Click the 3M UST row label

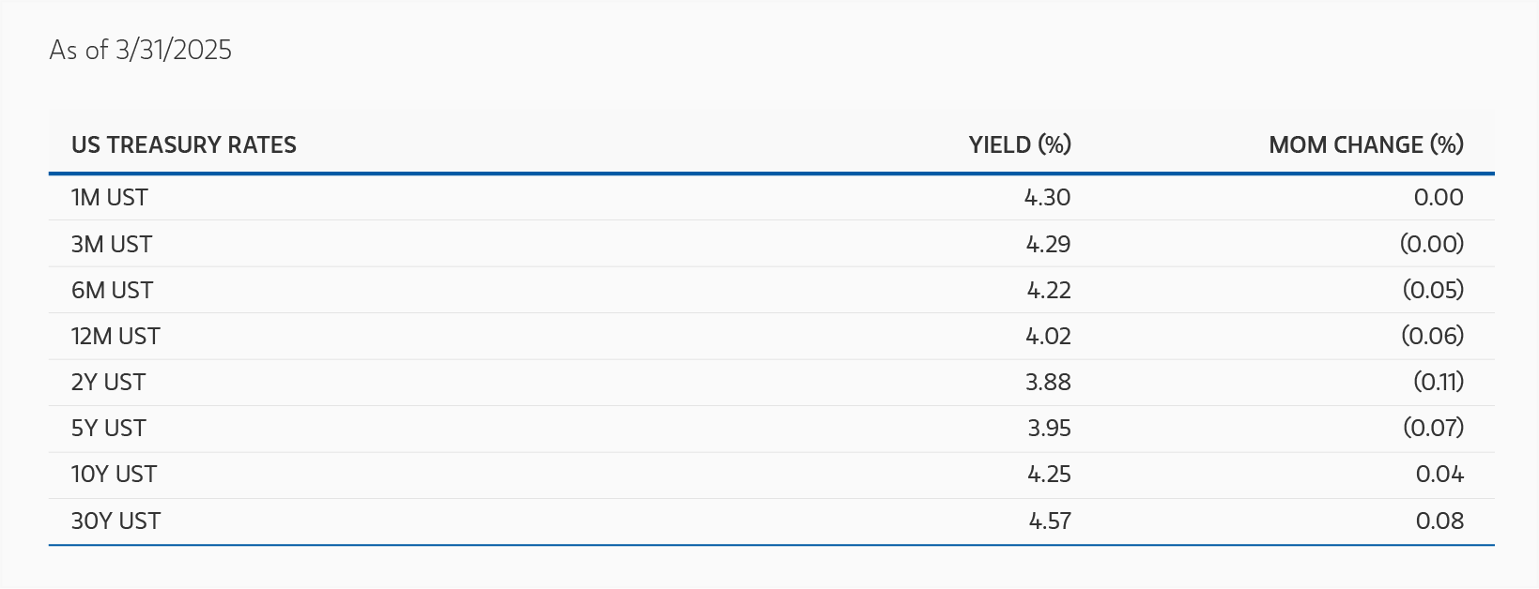pos(112,245)
